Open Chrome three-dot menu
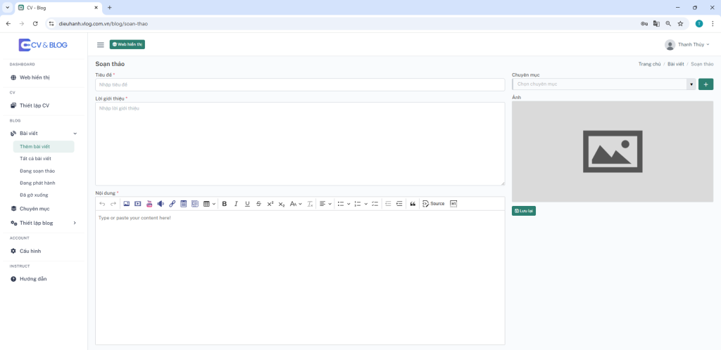The image size is (721, 350). click(713, 23)
